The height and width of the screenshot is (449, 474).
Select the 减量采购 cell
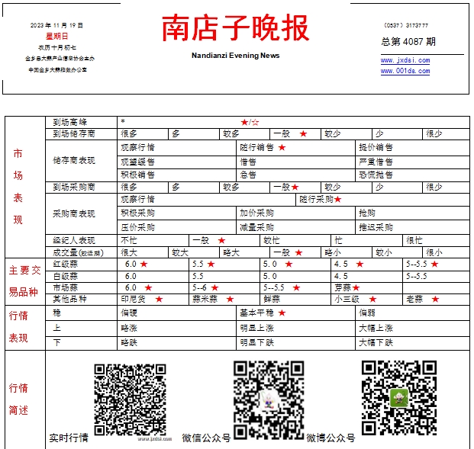[x=295, y=227]
